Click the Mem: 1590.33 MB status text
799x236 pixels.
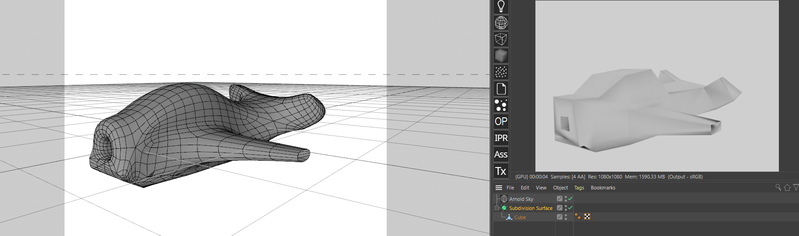[645, 177]
